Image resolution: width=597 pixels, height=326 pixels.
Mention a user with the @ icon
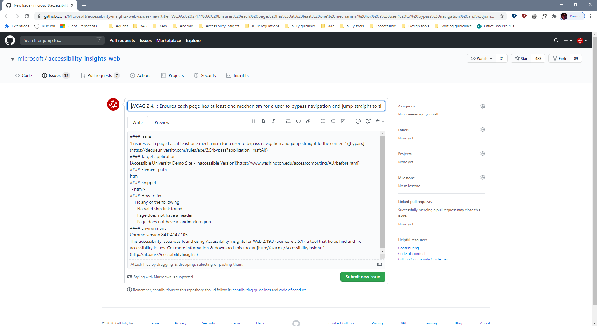tap(358, 121)
